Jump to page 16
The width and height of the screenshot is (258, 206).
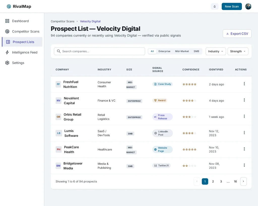(x=235, y=181)
